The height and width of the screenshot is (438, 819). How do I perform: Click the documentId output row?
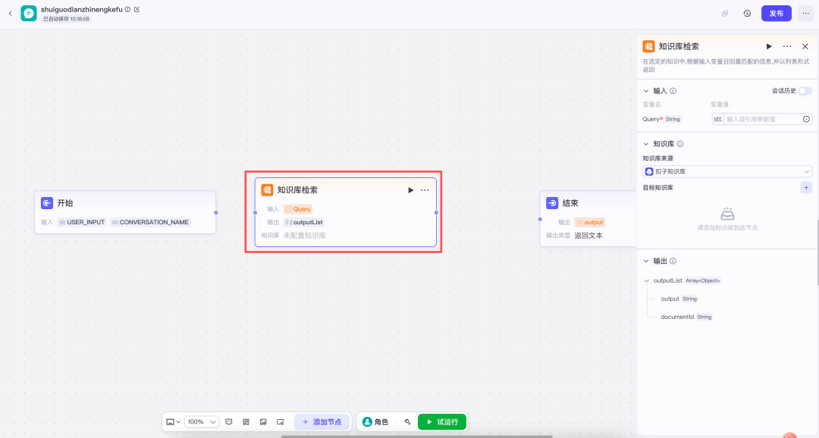686,317
